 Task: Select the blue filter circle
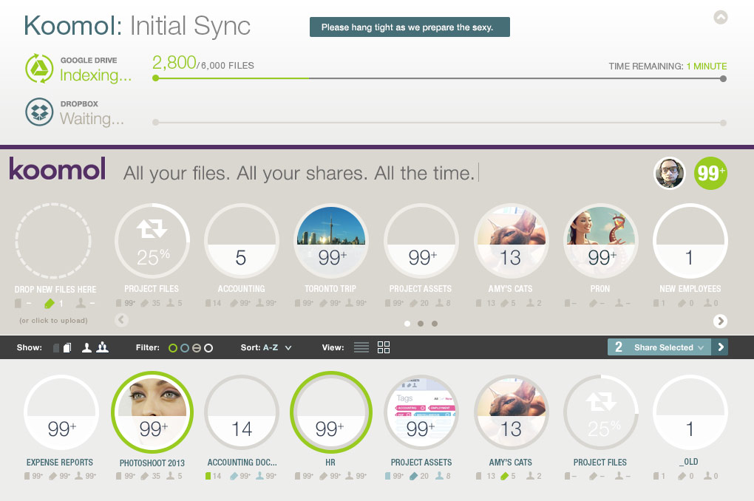pyautogui.click(x=185, y=348)
